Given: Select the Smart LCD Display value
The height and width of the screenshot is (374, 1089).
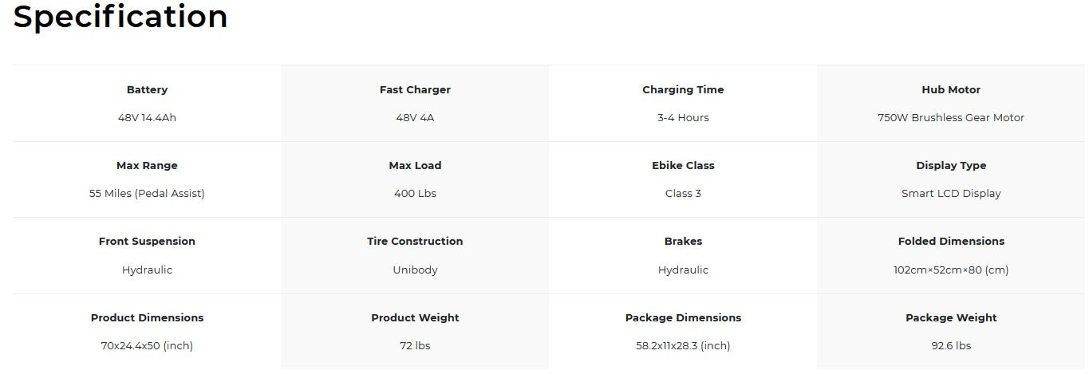Looking at the screenshot, I should (x=951, y=194).
